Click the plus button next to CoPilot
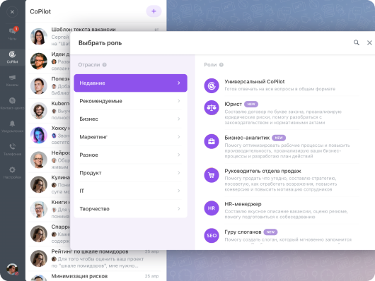Viewport: 375px width, 281px height. pos(154,11)
